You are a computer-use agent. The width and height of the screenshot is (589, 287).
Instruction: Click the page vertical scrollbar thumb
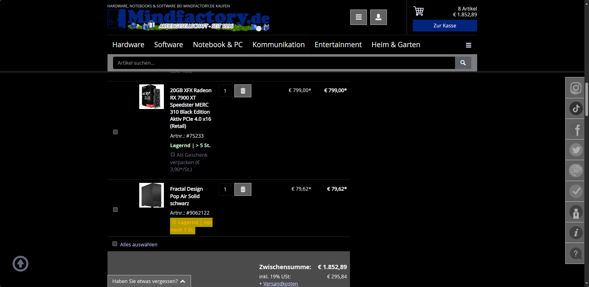click(x=587, y=99)
